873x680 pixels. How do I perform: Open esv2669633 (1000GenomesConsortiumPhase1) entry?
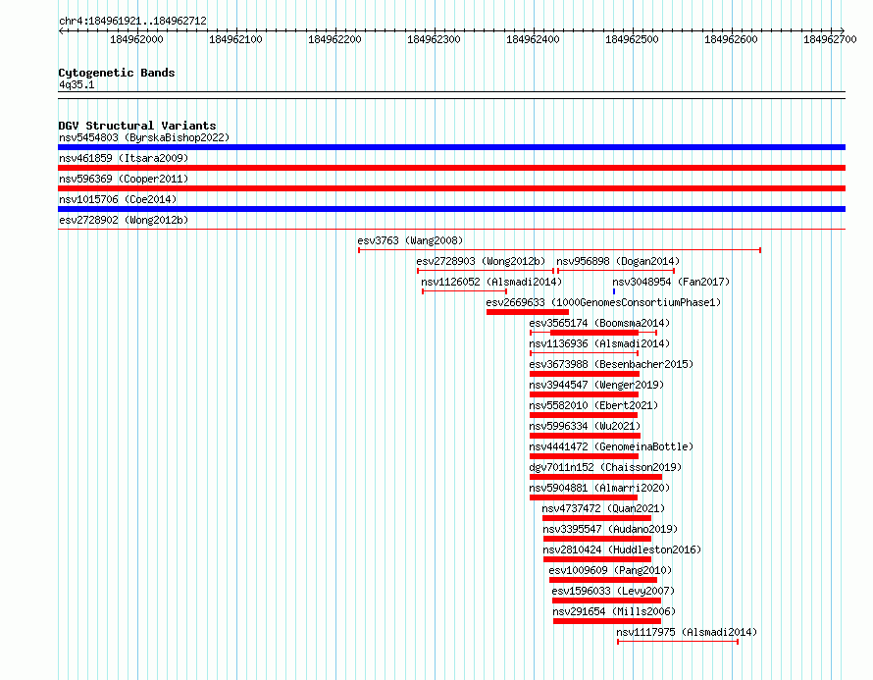(603, 302)
